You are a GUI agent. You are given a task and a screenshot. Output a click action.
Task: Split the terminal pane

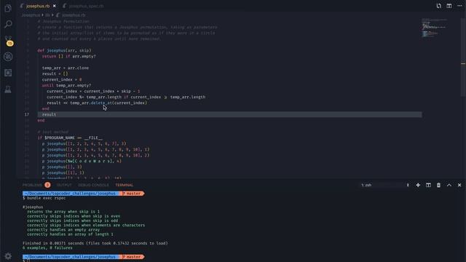(428, 185)
